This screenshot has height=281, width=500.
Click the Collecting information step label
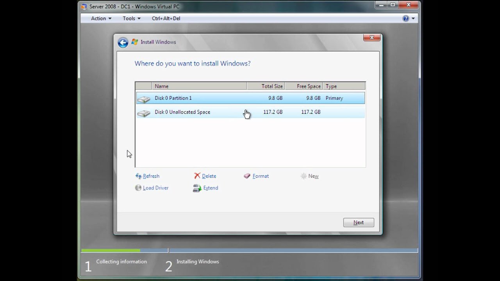pyautogui.click(x=121, y=261)
